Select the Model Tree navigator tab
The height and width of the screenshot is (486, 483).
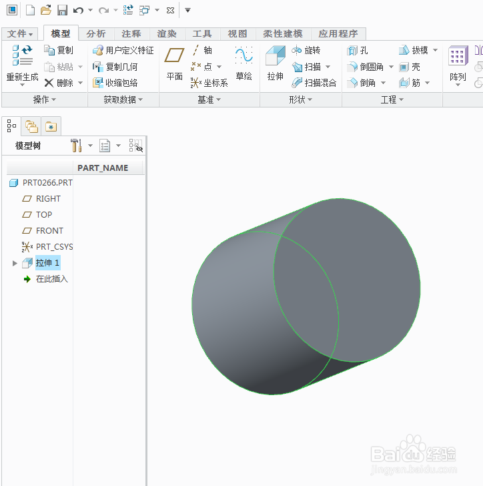click(11, 126)
